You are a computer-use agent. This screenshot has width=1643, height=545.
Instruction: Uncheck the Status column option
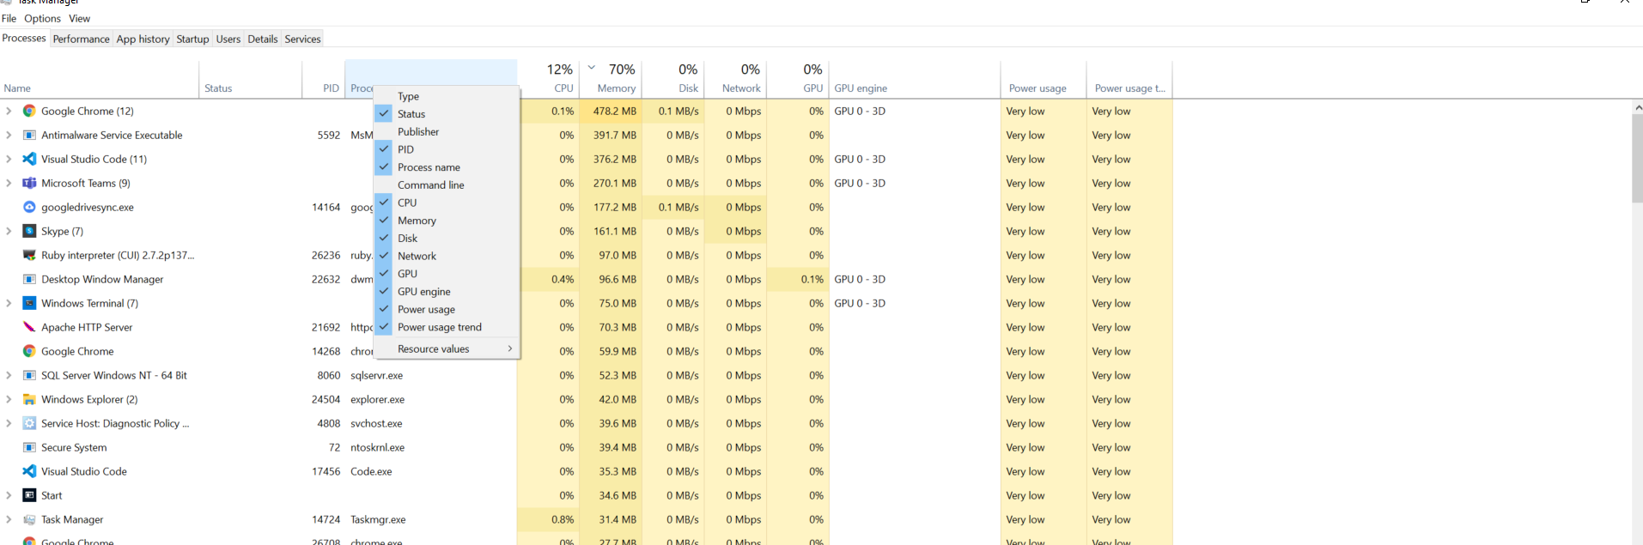(x=447, y=113)
